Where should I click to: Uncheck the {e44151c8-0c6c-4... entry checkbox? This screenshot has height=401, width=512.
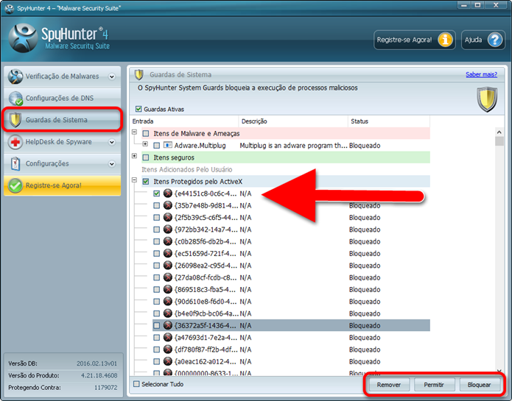156,194
